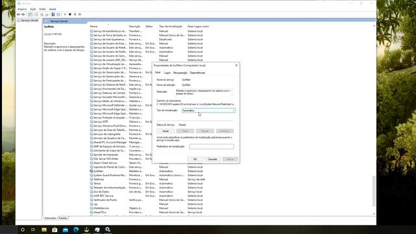
Task: Sort by Tipo de inicialização column header
Action: click(170, 27)
